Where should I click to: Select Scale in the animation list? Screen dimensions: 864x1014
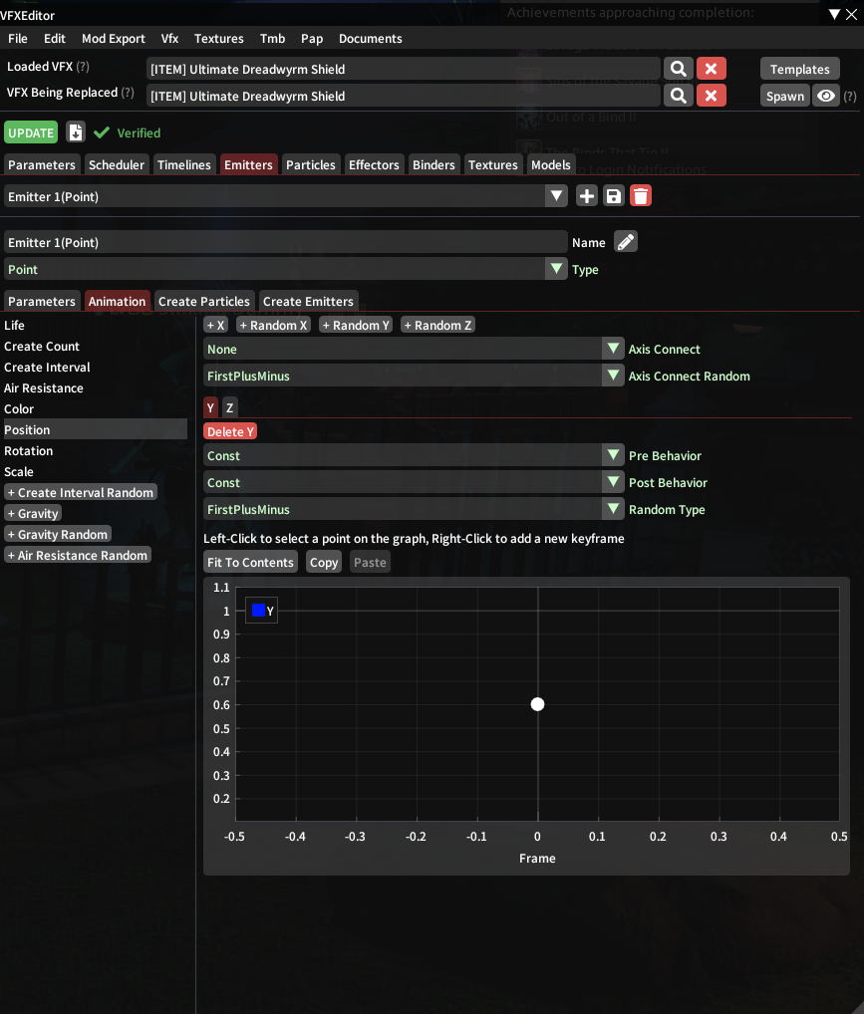[x=95, y=471]
